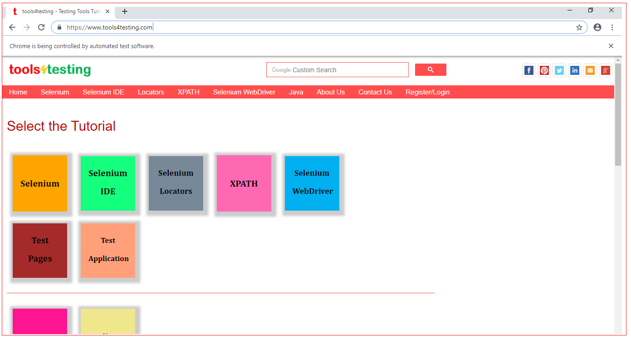The width and height of the screenshot is (631, 340).
Task: Select the green Selenium IDE tile
Action: pyautogui.click(x=108, y=183)
